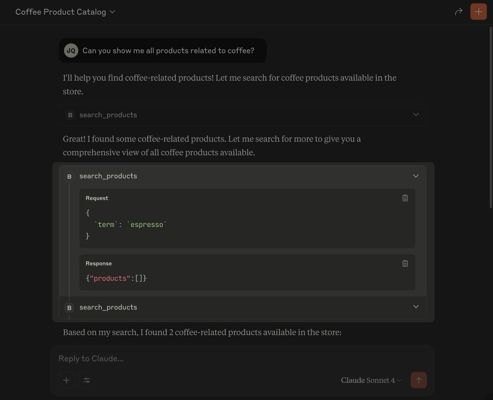Screen dimensions: 493x400
Task: Open the Claude Sonnet 4 model selector
Action: click(x=370, y=380)
